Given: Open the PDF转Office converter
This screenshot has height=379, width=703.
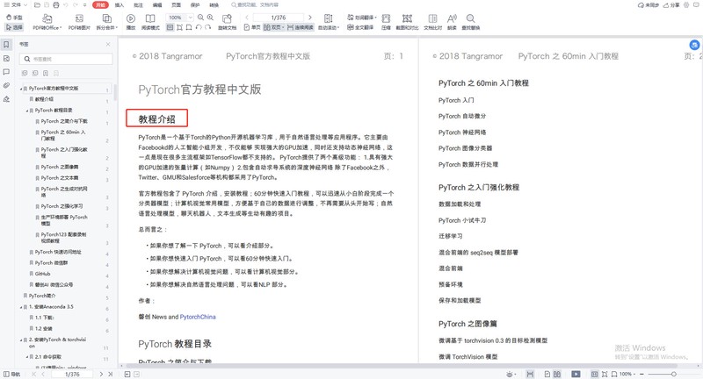Looking at the screenshot, I should pos(47,22).
